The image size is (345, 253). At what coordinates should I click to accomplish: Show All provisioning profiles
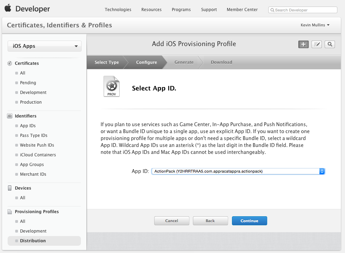point(23,221)
